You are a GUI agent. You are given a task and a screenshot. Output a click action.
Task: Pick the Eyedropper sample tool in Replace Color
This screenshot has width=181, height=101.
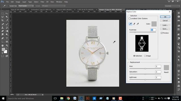point(130,24)
